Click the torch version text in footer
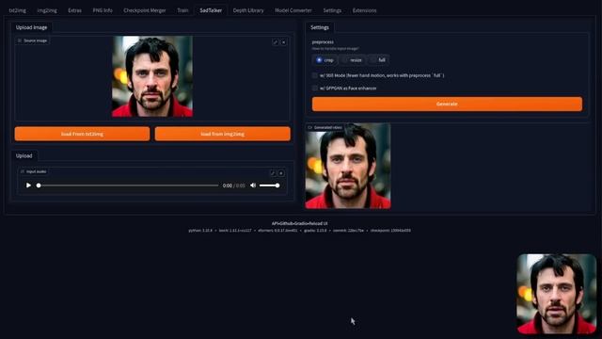Viewport: 602px width, 339px height. click(235, 230)
